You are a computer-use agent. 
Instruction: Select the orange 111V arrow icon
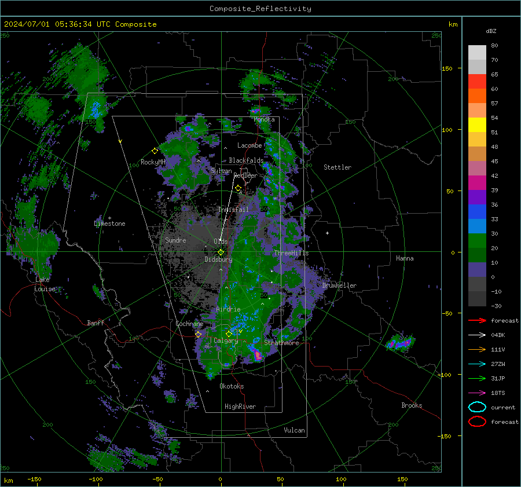pos(477,349)
